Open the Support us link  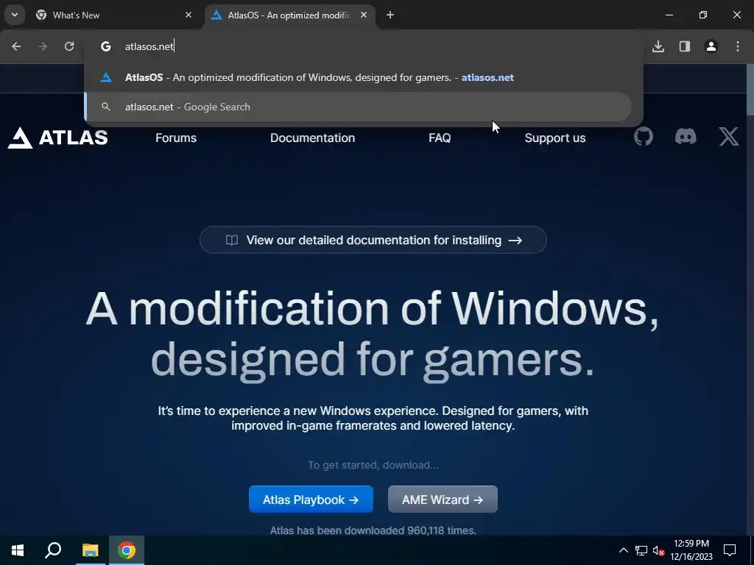tap(555, 138)
